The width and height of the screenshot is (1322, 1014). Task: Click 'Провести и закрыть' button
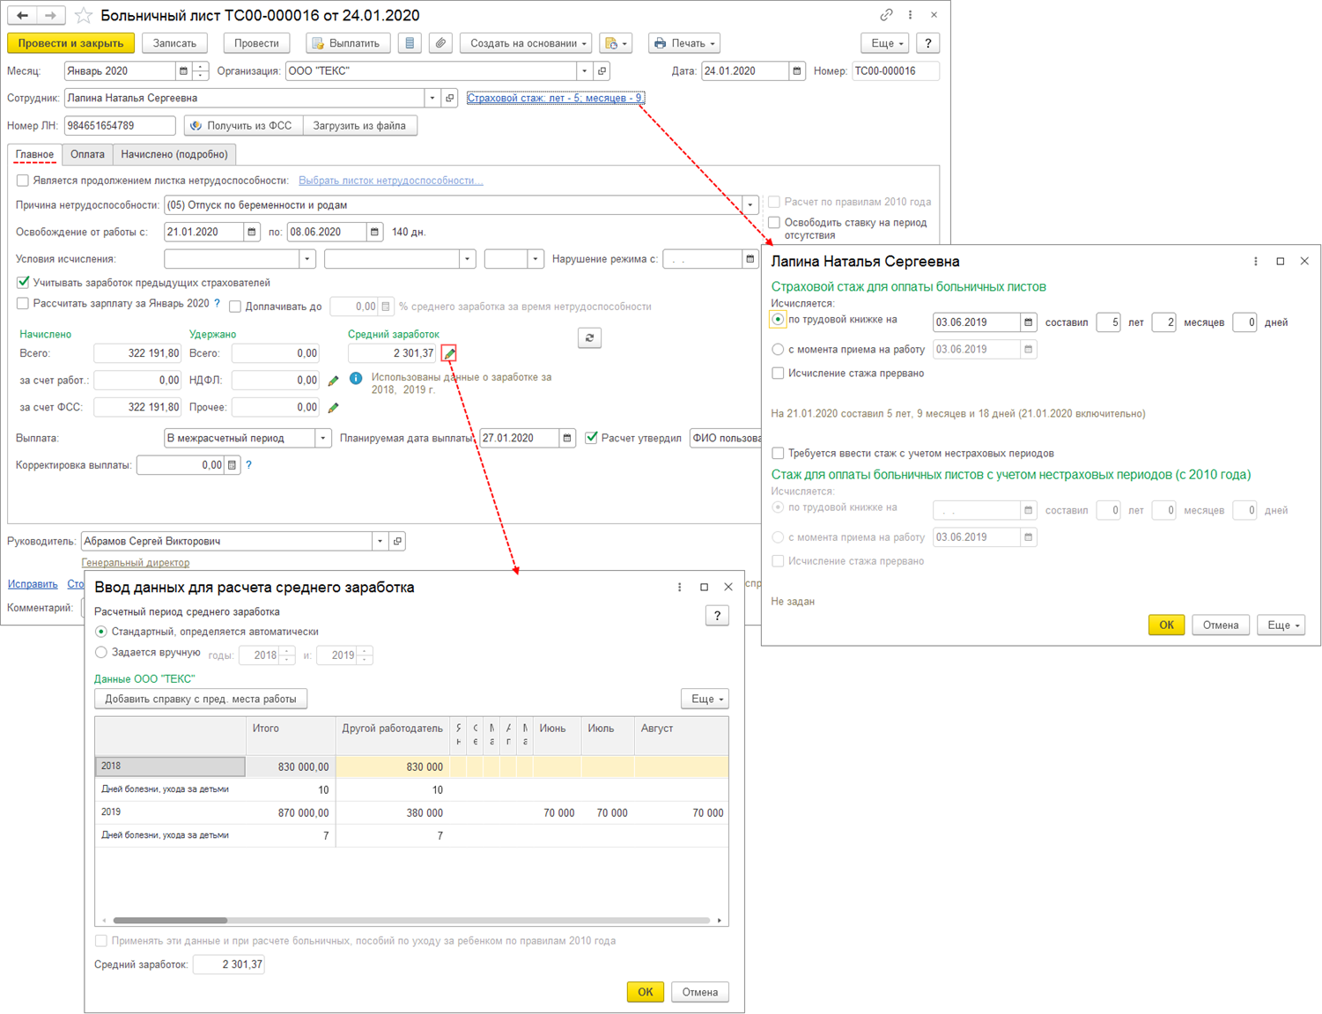[71, 43]
